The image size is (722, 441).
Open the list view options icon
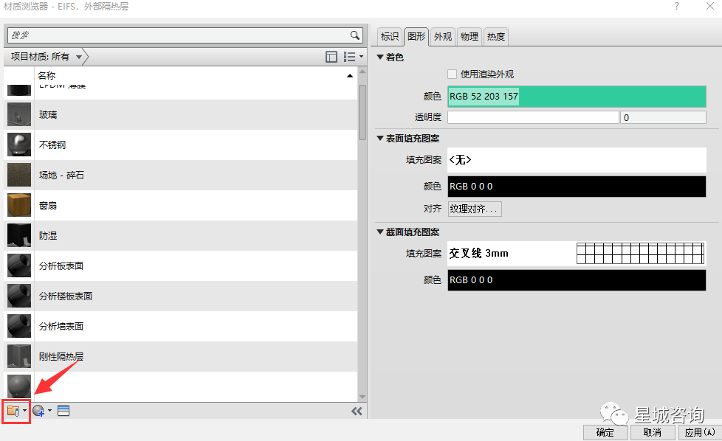tap(351, 57)
